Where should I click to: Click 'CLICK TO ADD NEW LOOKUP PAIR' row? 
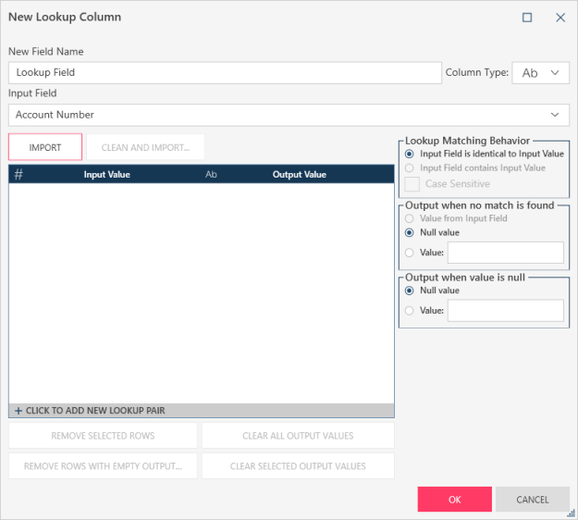[x=202, y=411]
